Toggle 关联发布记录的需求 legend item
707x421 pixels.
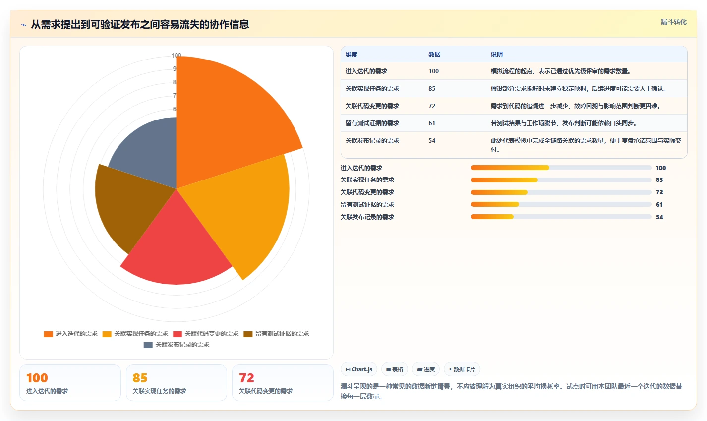pyautogui.click(x=177, y=345)
